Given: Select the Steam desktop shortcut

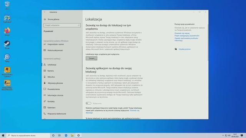Looking at the screenshot, I should (x=7, y=44).
